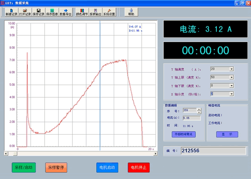The width and height of the screenshot is (251, 179).
Task: Open a record with 打开记录 icon
Action: tap(25, 12)
